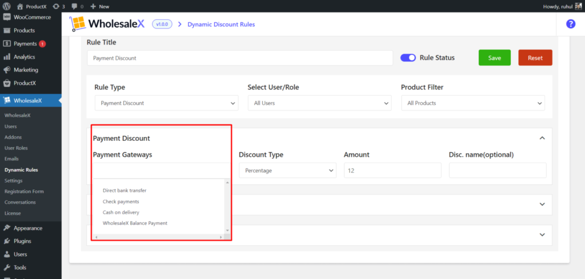This screenshot has width=585, height=279.
Task: Click the Payments dollar icon
Action: click(7, 43)
